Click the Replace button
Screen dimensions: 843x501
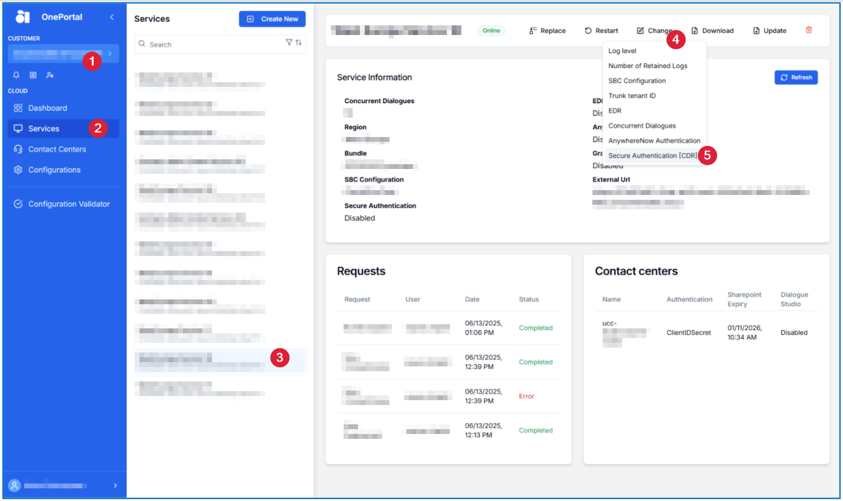548,31
